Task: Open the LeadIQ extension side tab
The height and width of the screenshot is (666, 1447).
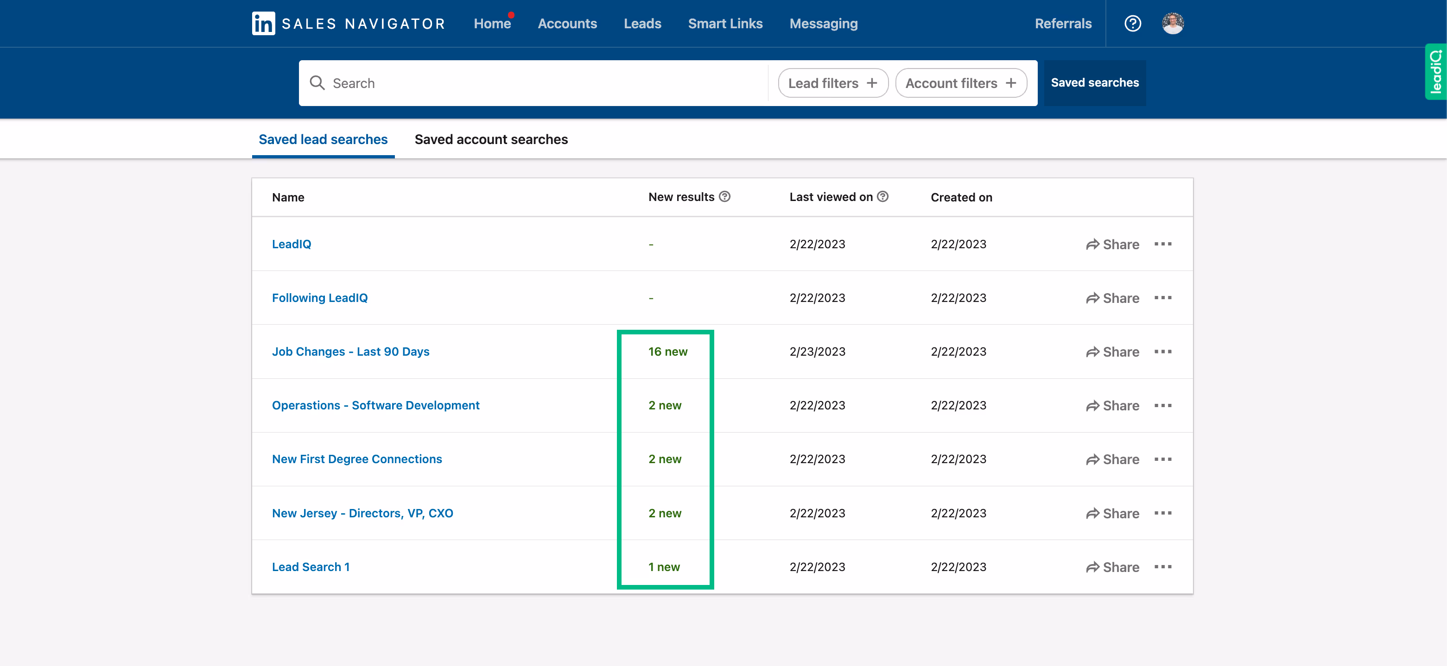Action: 1435,72
